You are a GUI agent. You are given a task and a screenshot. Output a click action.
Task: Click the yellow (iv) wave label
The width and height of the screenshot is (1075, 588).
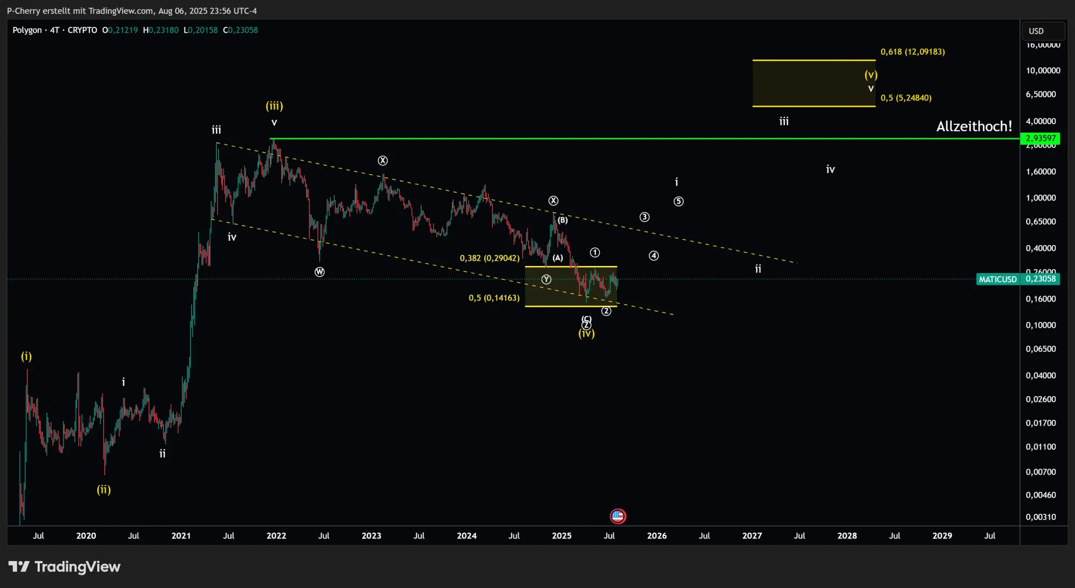(x=586, y=334)
